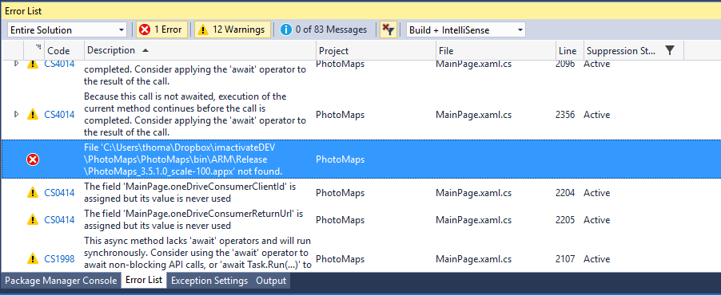The image size is (721, 295).
Task: Open the CS0414 link for line 2204
Action: [59, 193]
